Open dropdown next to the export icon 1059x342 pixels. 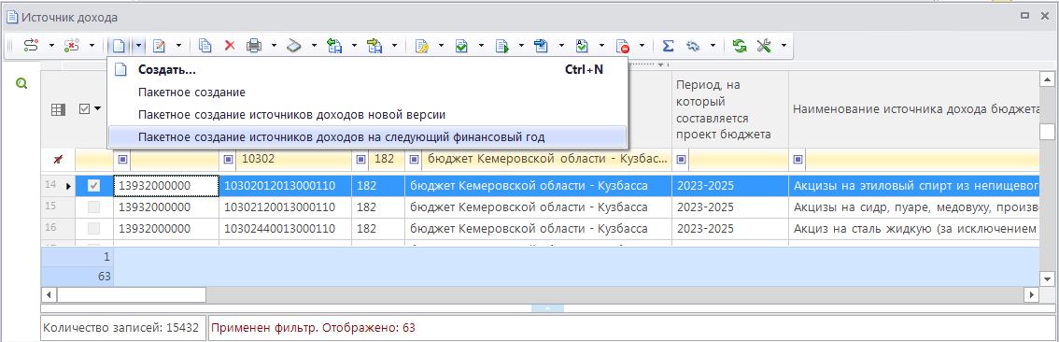[394, 46]
